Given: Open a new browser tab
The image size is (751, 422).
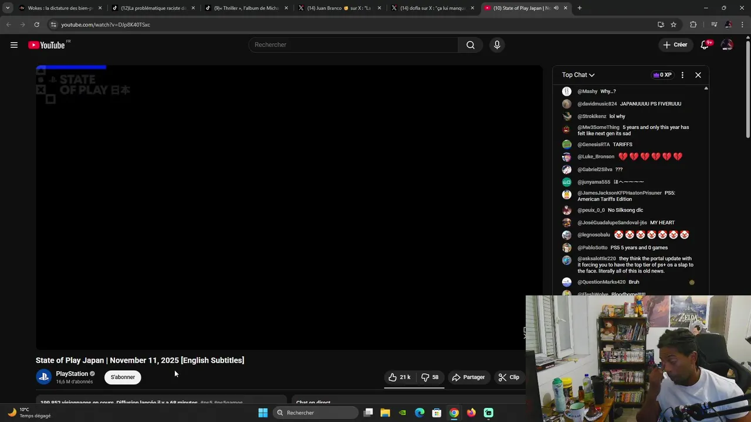Looking at the screenshot, I should pos(579,8).
